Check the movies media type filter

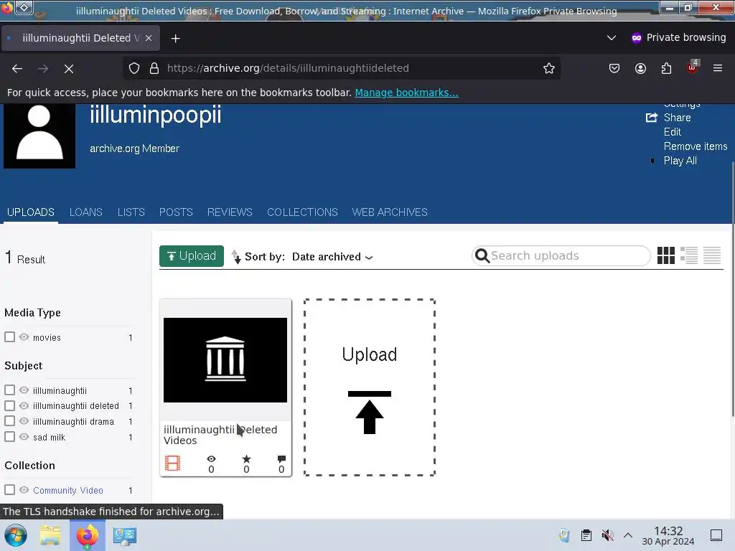point(9,337)
